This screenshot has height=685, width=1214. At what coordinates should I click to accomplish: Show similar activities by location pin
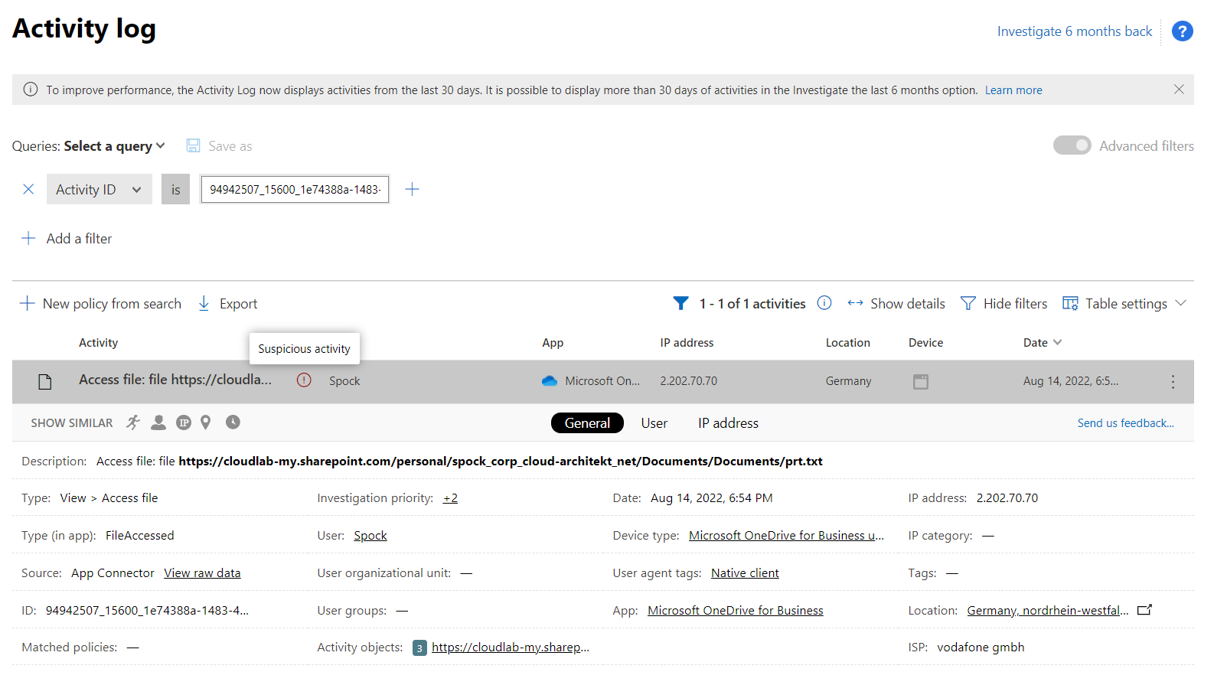(x=205, y=422)
